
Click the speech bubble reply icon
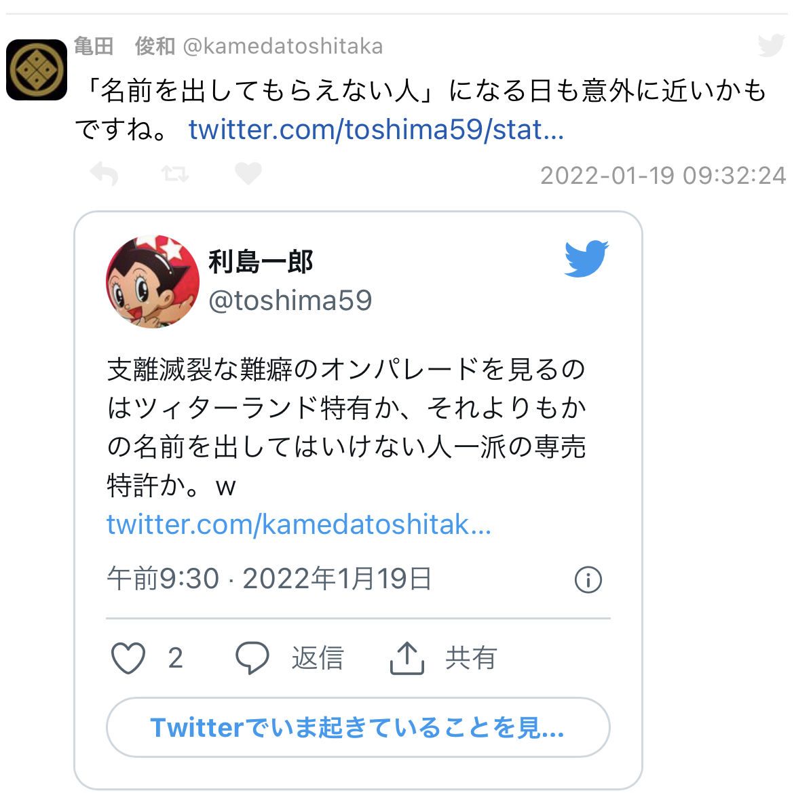(252, 658)
